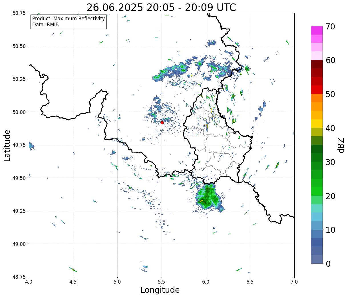
Task: Click the bright green swatch just above 20 dBZ
Action: point(317,191)
